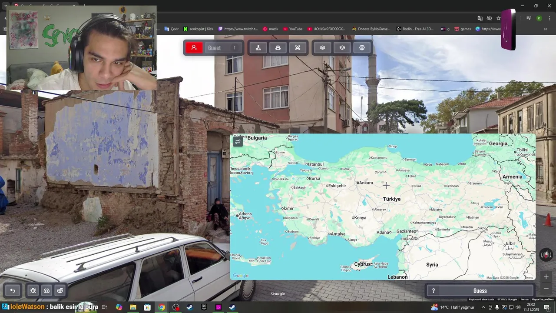Screen dimensions: 556x313
Task: Open the Donate ByNoGame bookmark
Action: [371, 29]
